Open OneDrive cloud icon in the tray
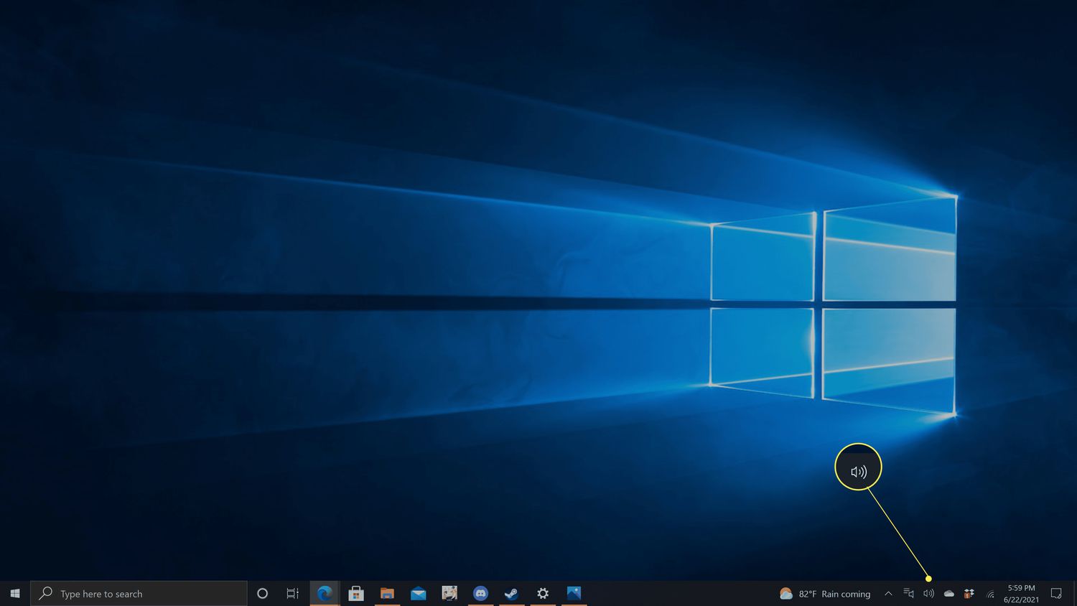The width and height of the screenshot is (1077, 606). tap(948, 594)
